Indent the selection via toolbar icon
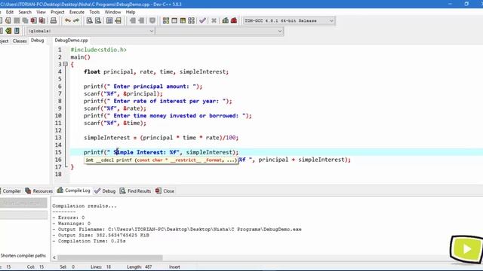The height and width of the screenshot is (271, 483). [133, 20]
